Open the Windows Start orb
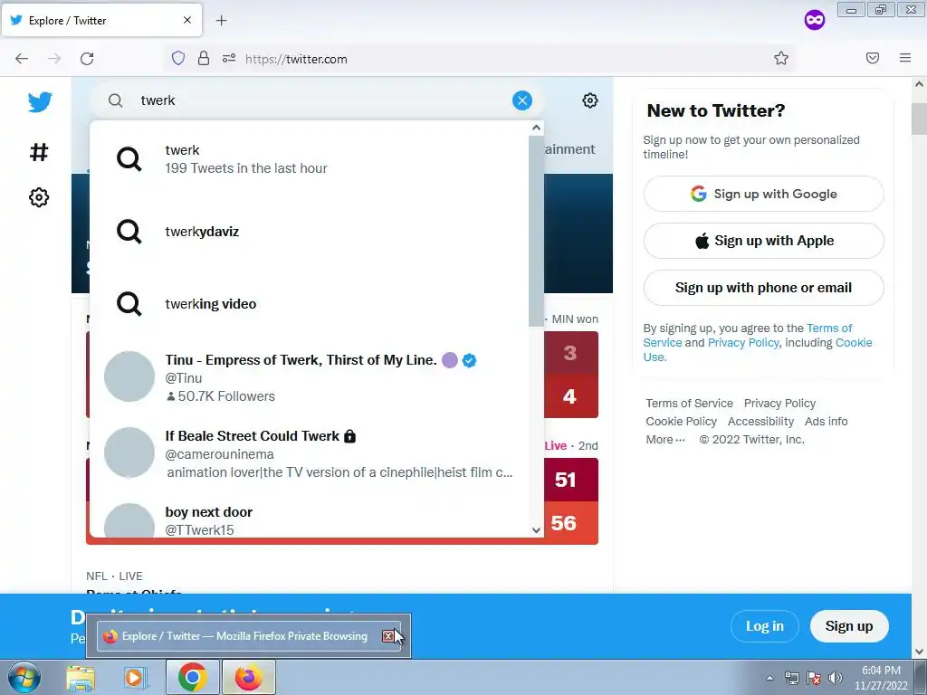This screenshot has height=695, width=927. 24,677
